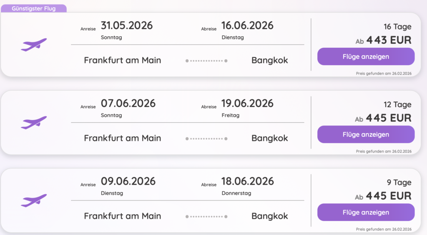Click the airplane icon on the 31.05.2026 flight
This screenshot has height=235, width=427.
coord(34,45)
